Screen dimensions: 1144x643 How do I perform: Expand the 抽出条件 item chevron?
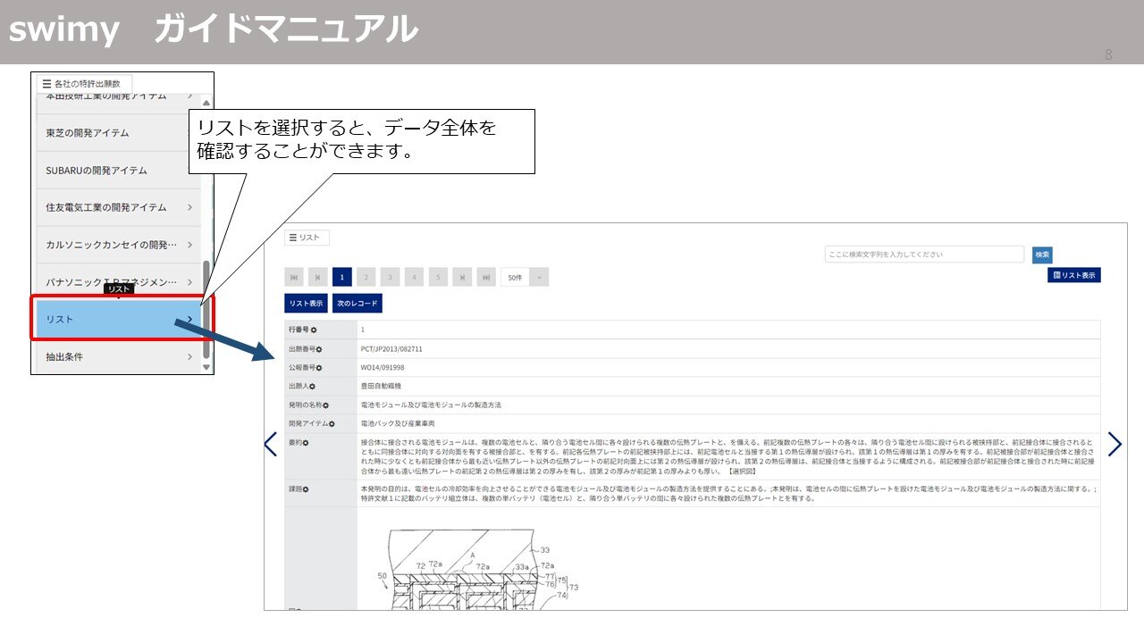click(x=190, y=356)
